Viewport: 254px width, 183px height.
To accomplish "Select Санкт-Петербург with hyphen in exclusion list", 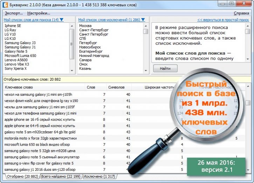I will [x=94, y=30].
